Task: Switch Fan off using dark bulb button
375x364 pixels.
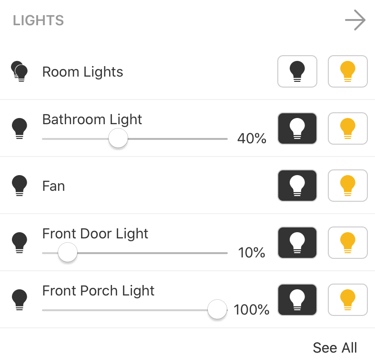Action: click(x=297, y=186)
